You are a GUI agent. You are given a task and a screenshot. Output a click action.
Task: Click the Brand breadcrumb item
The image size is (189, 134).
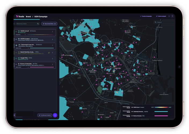tap(28, 16)
